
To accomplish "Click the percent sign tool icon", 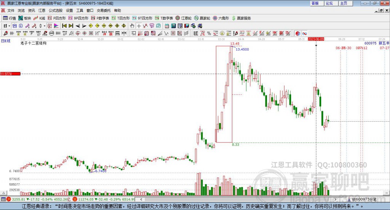I will pos(209,33).
